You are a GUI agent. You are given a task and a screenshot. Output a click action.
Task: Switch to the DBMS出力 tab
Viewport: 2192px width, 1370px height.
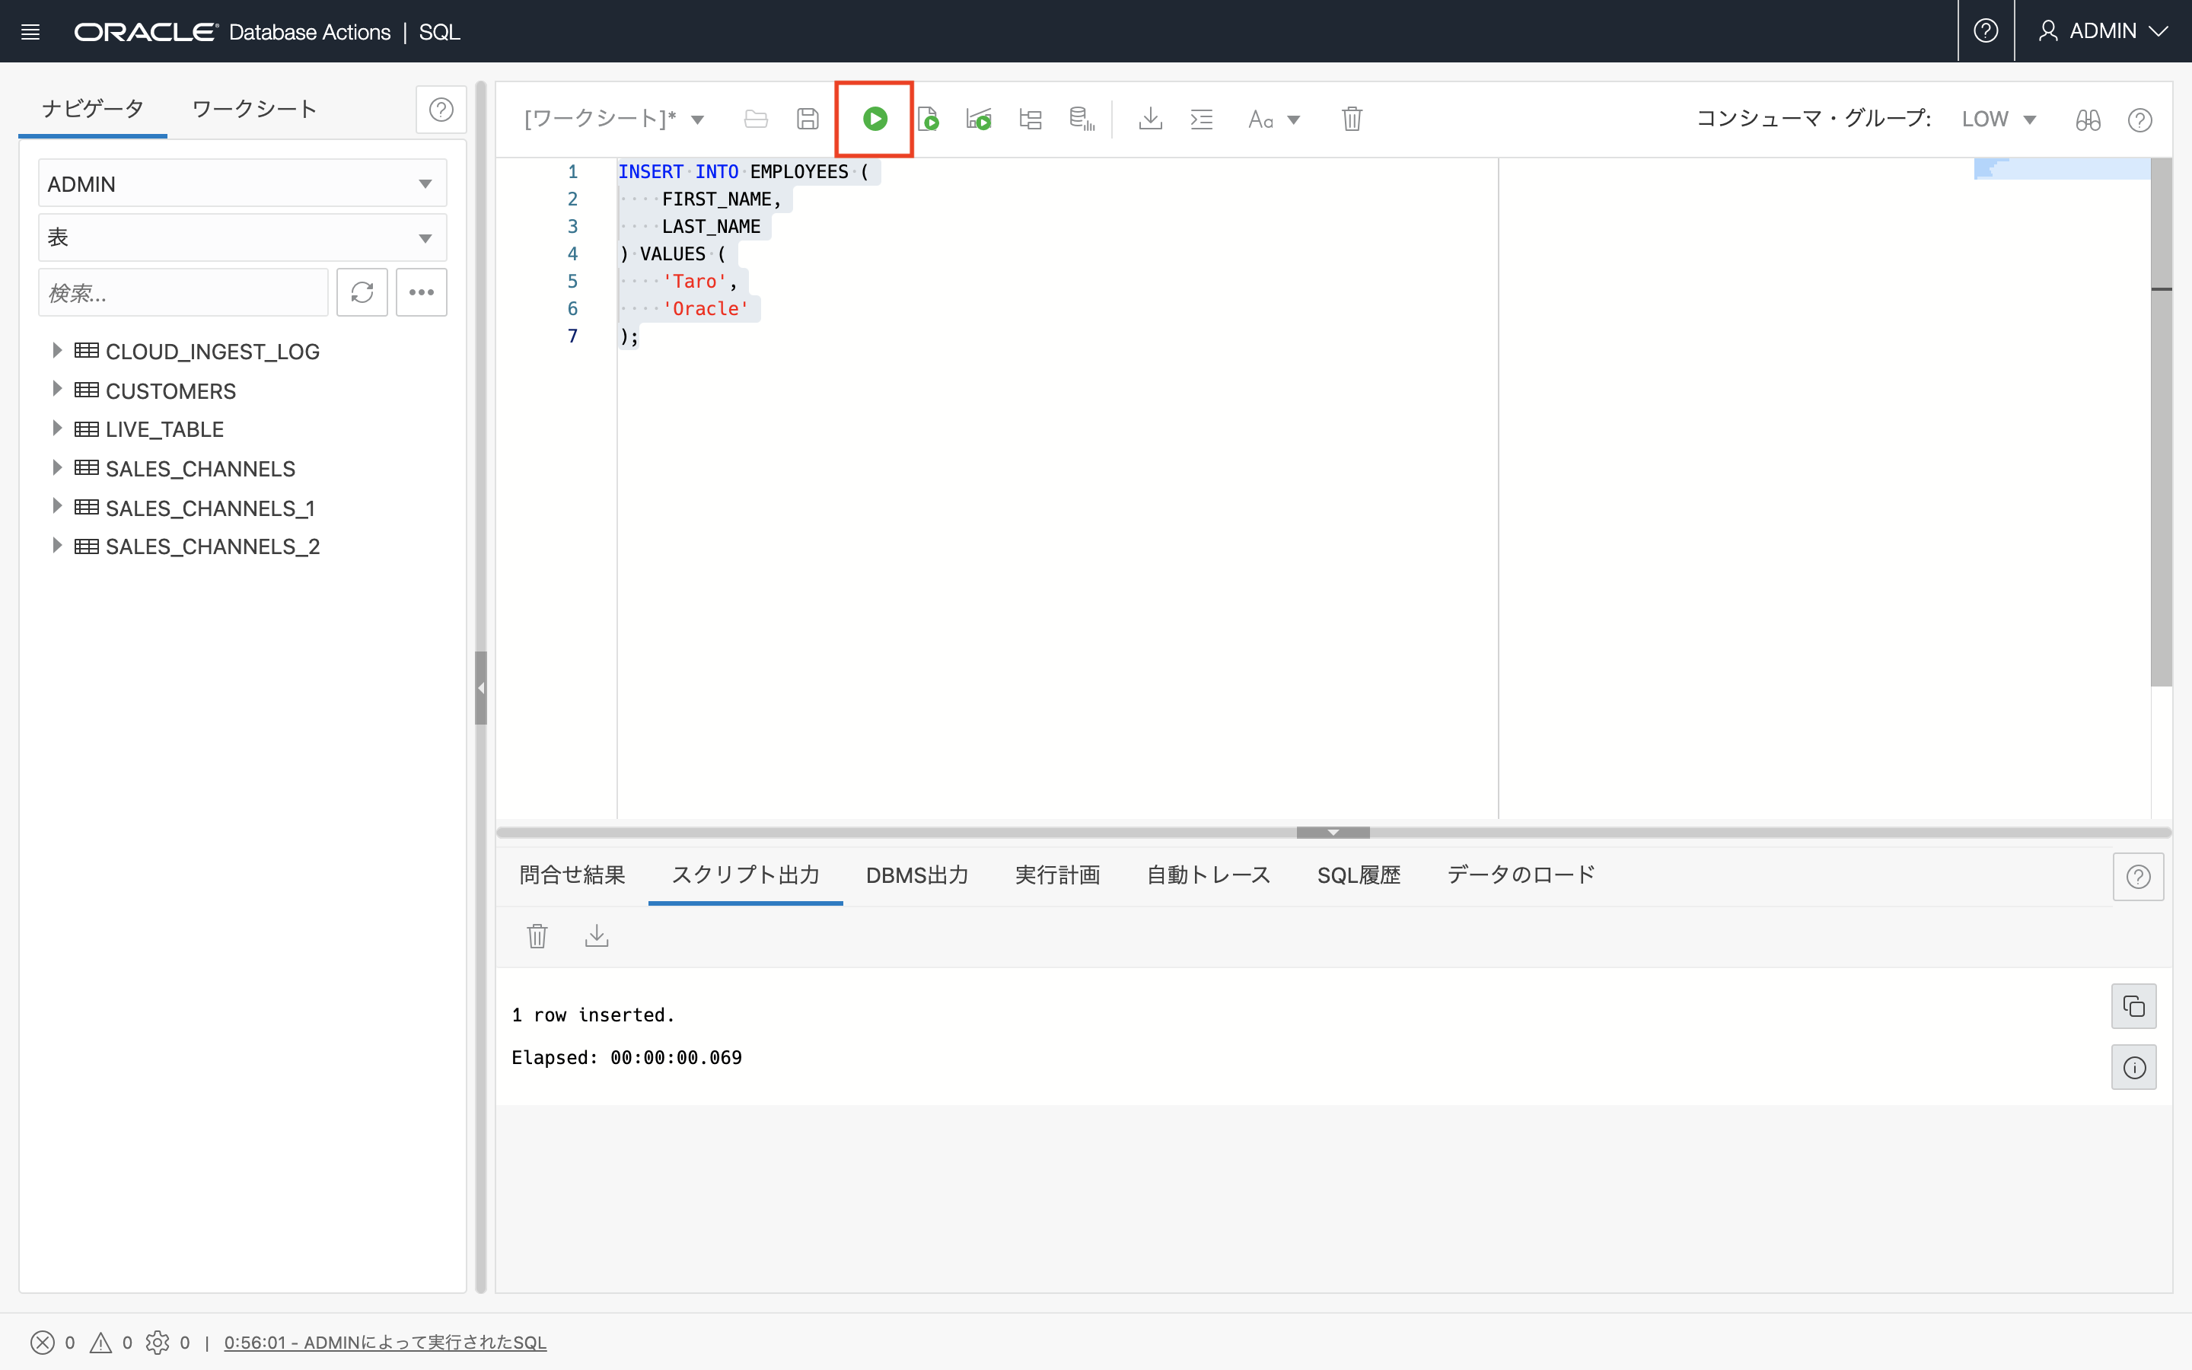click(x=916, y=875)
